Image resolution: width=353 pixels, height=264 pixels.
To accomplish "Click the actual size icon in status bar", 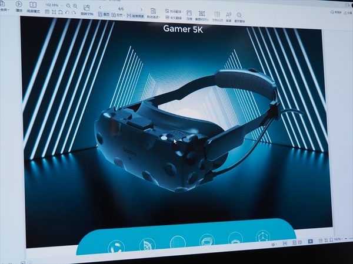I will point(321,241).
